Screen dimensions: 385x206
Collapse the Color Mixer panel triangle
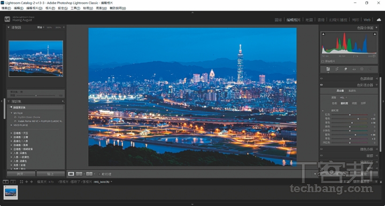pos(376,85)
